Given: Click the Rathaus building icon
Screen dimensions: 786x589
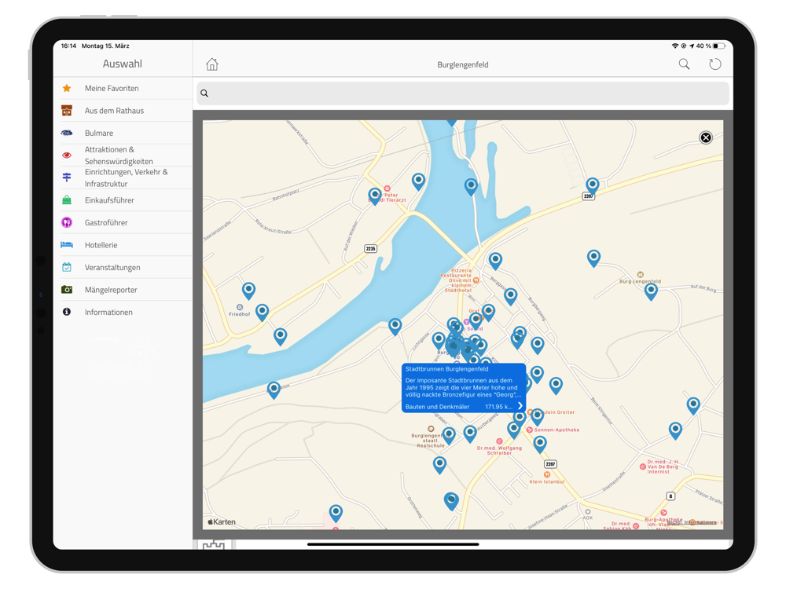Looking at the screenshot, I should (67, 110).
